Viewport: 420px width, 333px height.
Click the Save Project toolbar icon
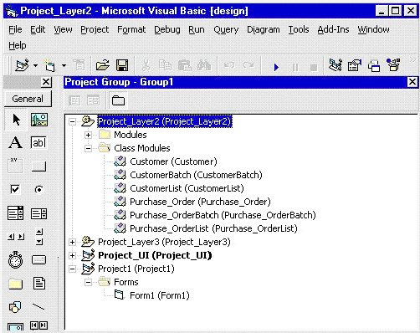coord(122,65)
